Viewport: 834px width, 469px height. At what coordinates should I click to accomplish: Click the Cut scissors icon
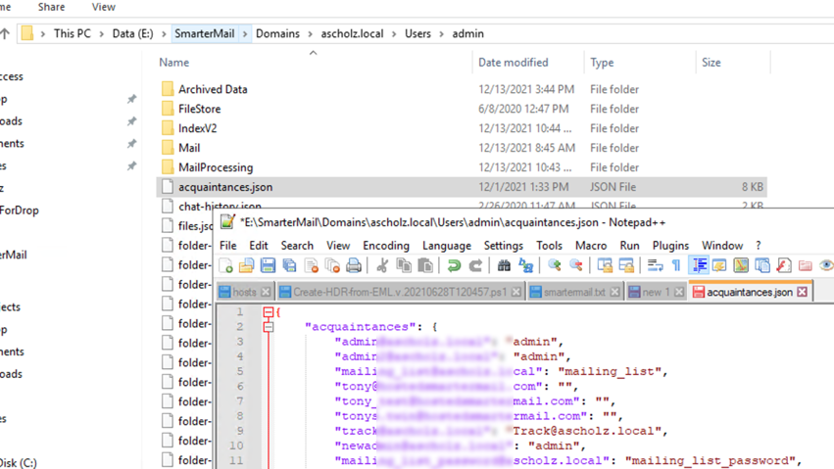382,265
